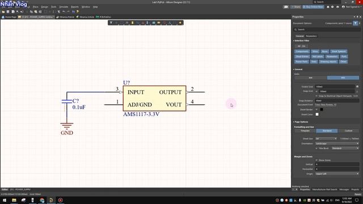
Task: Toggle Snap to Electrical Object Hotspots
Action: click(x=316, y=96)
